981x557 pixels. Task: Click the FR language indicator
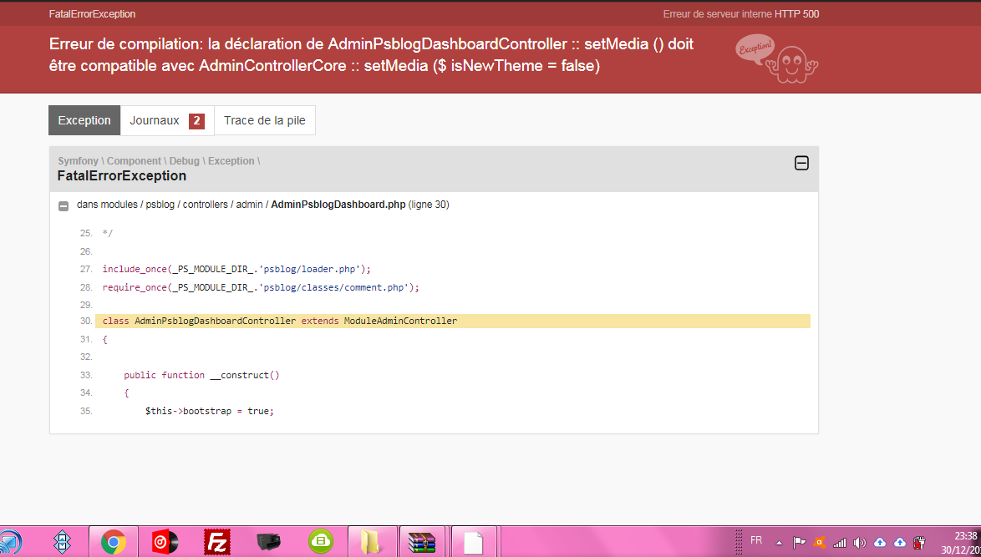(755, 540)
